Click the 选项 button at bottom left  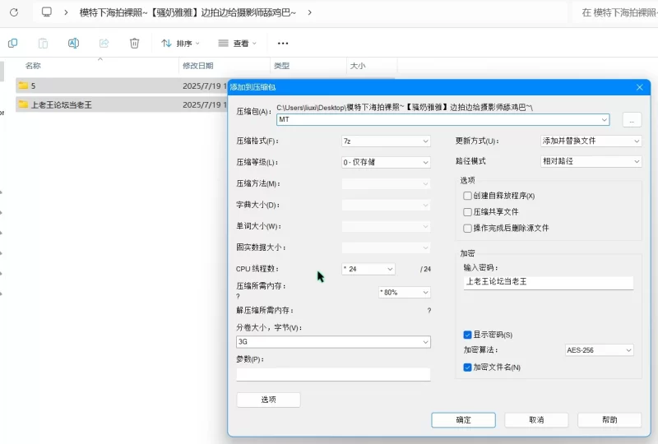(x=269, y=400)
